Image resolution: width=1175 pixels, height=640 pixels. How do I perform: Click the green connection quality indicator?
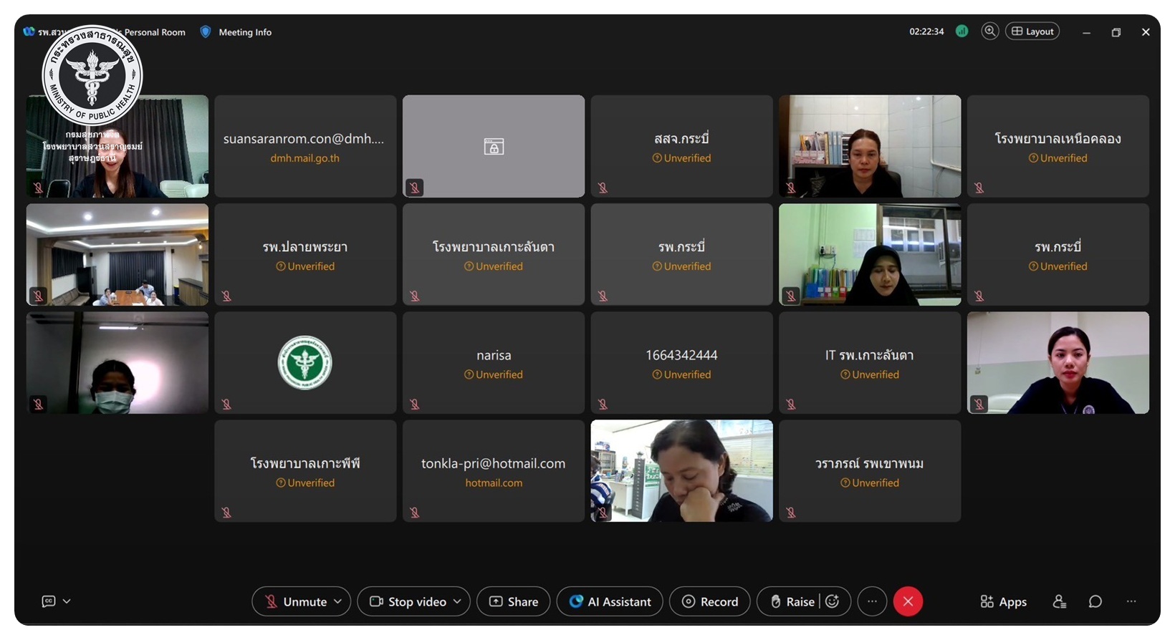961,31
